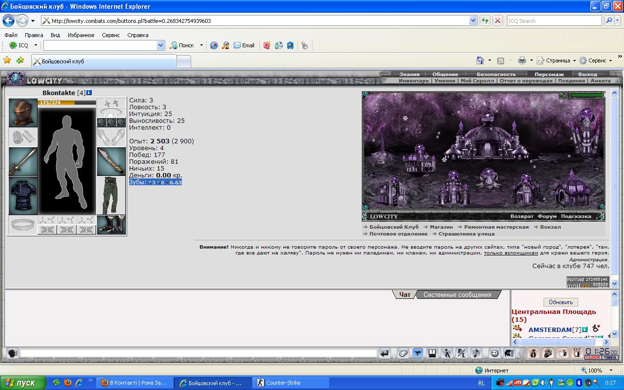Open the Безопасность menu

[496, 75]
